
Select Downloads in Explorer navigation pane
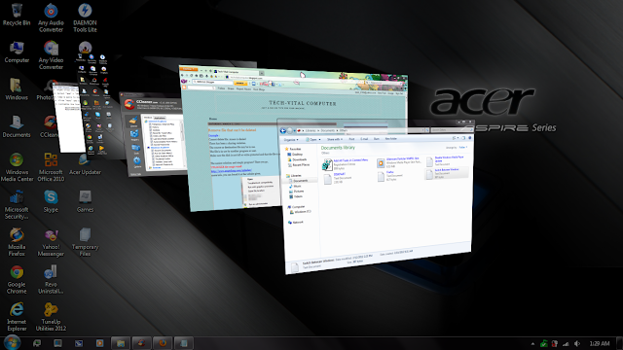297,159
